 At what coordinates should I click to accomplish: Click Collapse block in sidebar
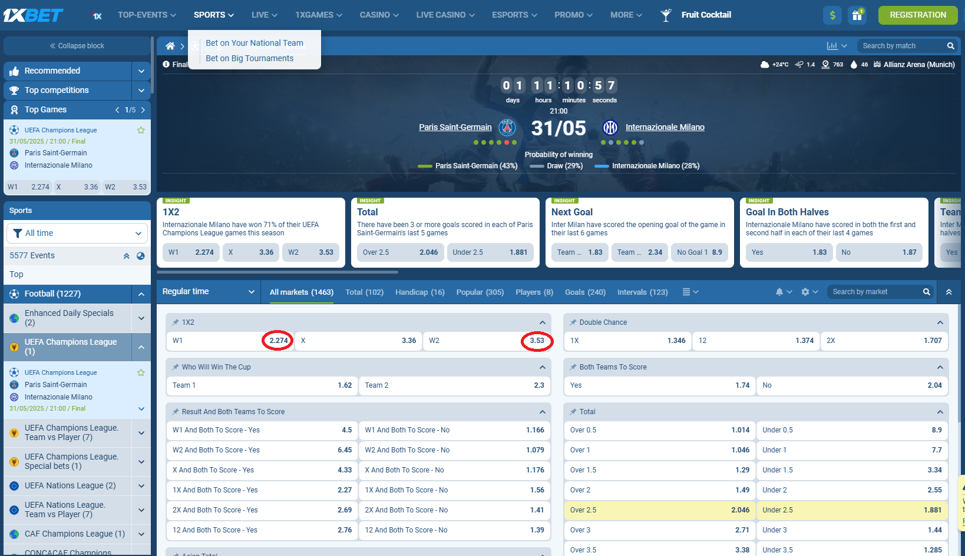click(77, 46)
